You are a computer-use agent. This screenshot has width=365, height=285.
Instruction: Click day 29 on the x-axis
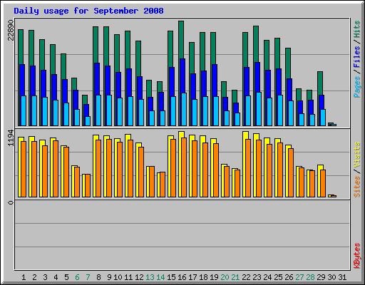[321, 277]
